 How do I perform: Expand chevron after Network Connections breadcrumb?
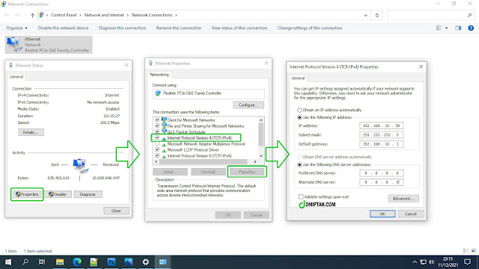(176, 15)
